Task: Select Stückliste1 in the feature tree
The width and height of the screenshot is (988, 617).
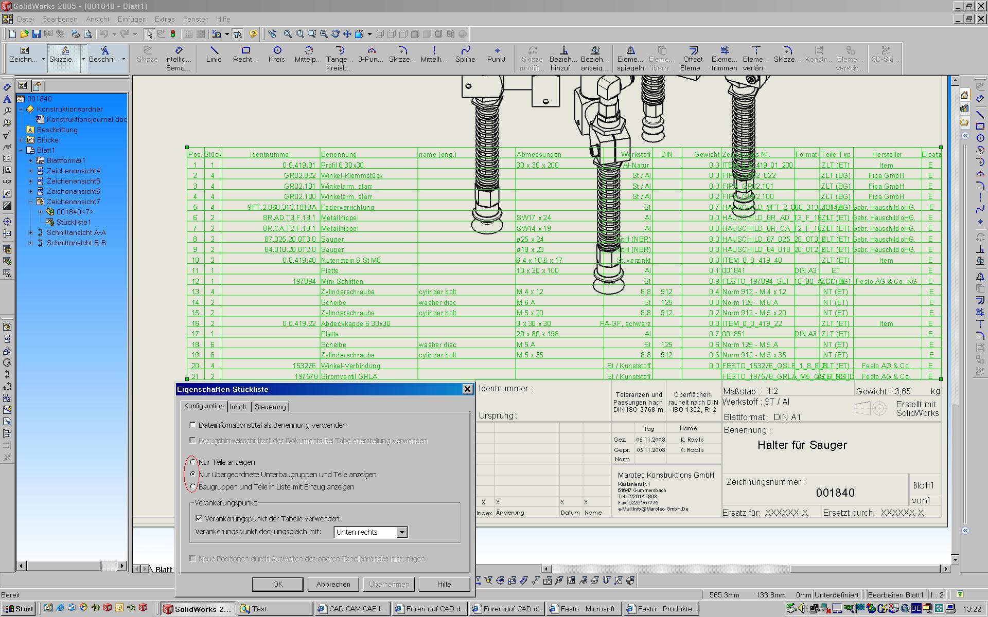Action: point(73,222)
